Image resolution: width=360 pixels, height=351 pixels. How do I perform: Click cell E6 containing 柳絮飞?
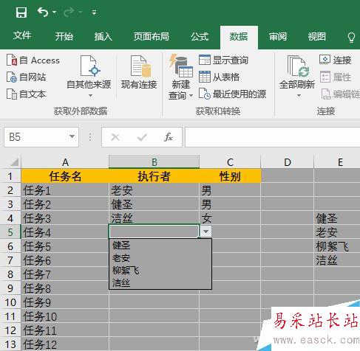337,246
